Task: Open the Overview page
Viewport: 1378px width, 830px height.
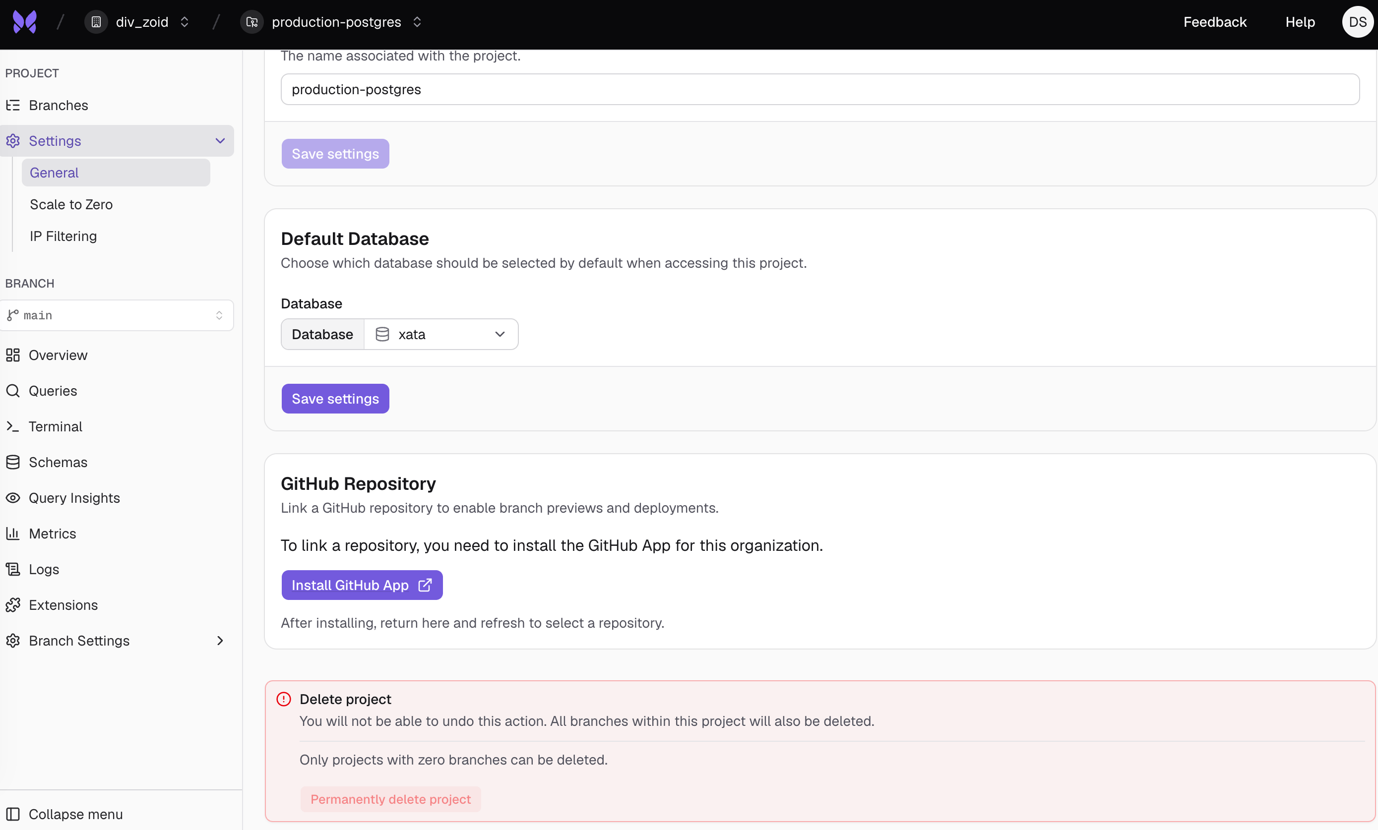Action: (58, 355)
